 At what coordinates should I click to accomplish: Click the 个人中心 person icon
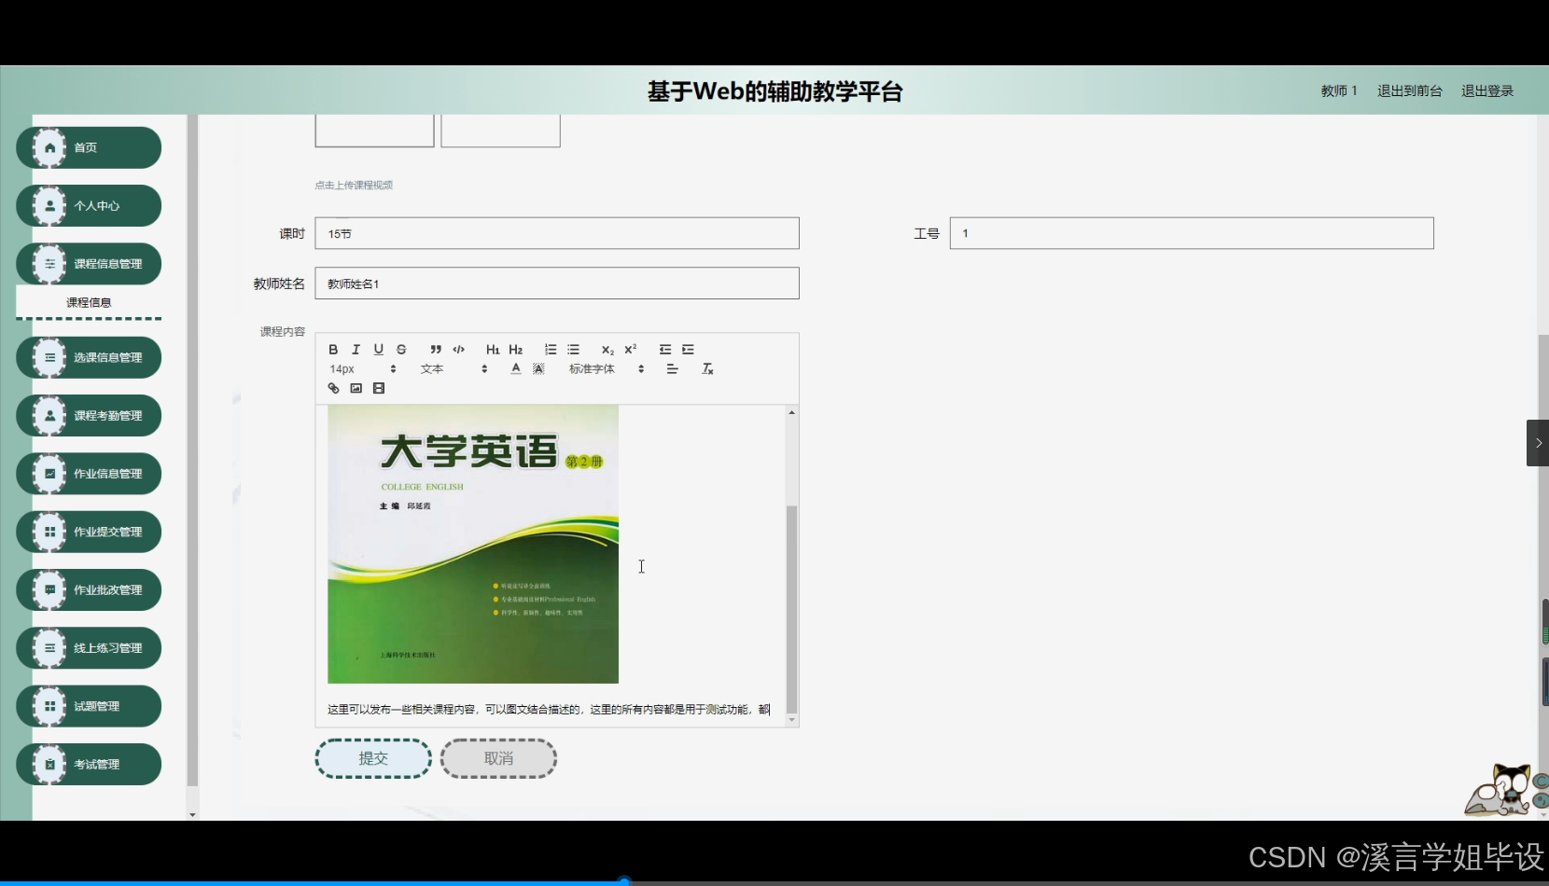(49, 206)
